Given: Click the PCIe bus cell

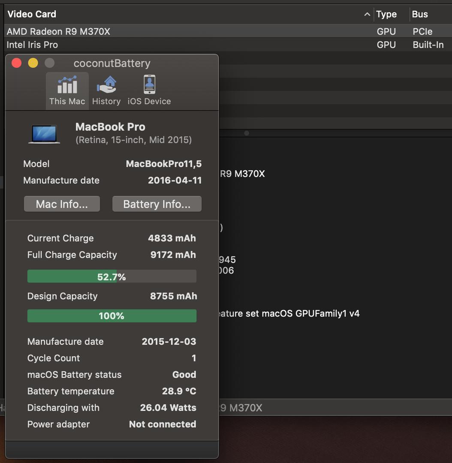Looking at the screenshot, I should pyautogui.click(x=422, y=31).
